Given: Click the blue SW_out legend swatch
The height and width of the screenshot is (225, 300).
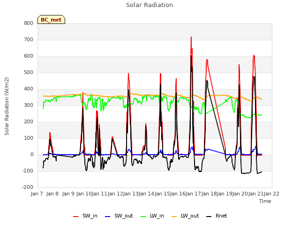Looking at the screenshot, I should 108,217.
